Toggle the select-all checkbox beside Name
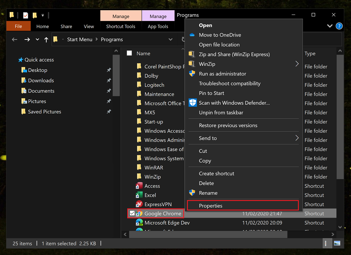The height and width of the screenshot is (255, 351). (x=129, y=53)
